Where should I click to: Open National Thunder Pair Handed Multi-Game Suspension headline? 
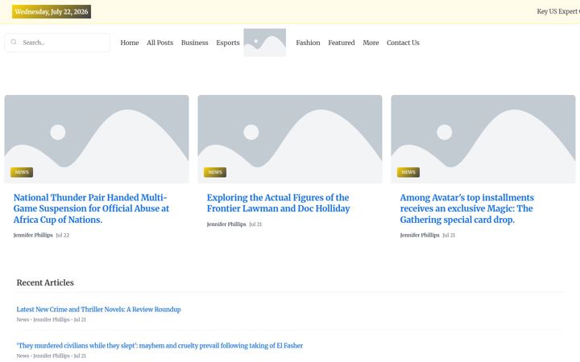click(91, 208)
